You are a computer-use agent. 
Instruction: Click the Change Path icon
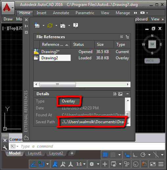pos(63,25)
